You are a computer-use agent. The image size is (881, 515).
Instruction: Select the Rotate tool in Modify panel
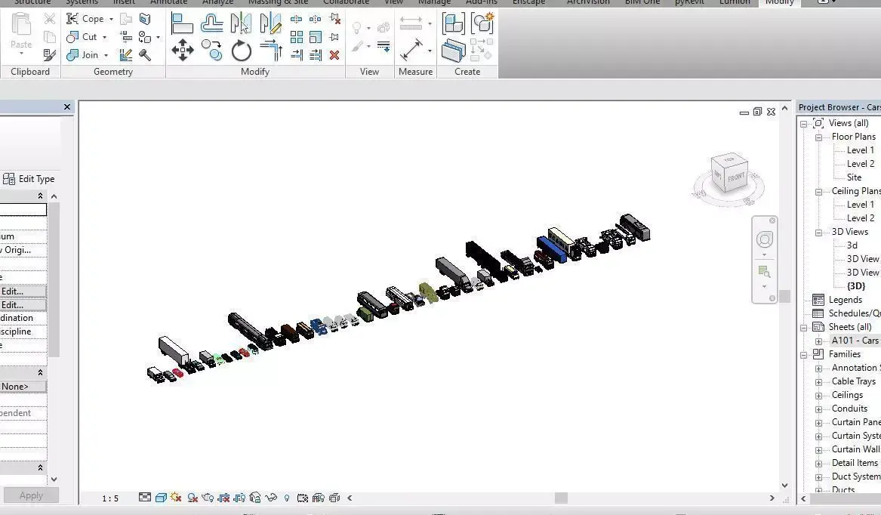tap(242, 51)
